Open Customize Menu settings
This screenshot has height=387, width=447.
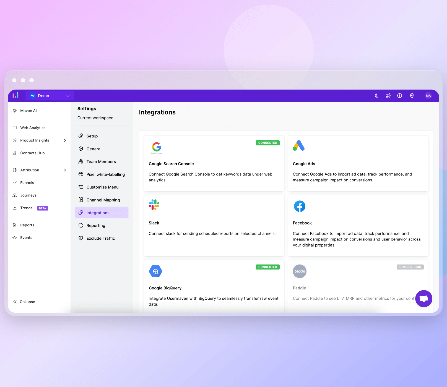click(x=103, y=187)
